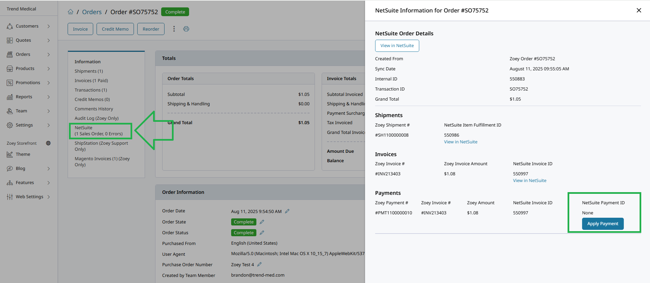This screenshot has height=283, width=650.
Task: Expand the Reports menu chevron
Action: click(x=49, y=97)
